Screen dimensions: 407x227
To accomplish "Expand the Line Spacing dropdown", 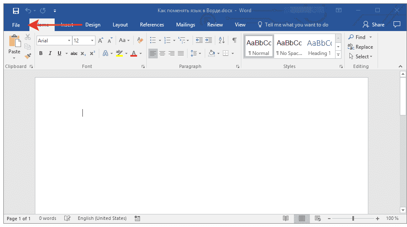I will point(200,53).
